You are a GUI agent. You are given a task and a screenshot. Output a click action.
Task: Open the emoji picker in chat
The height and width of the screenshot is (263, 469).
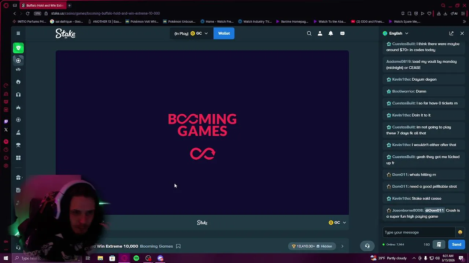460,232
